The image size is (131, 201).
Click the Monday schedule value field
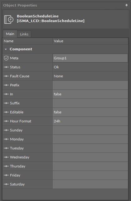pyautogui.click(x=90, y=139)
